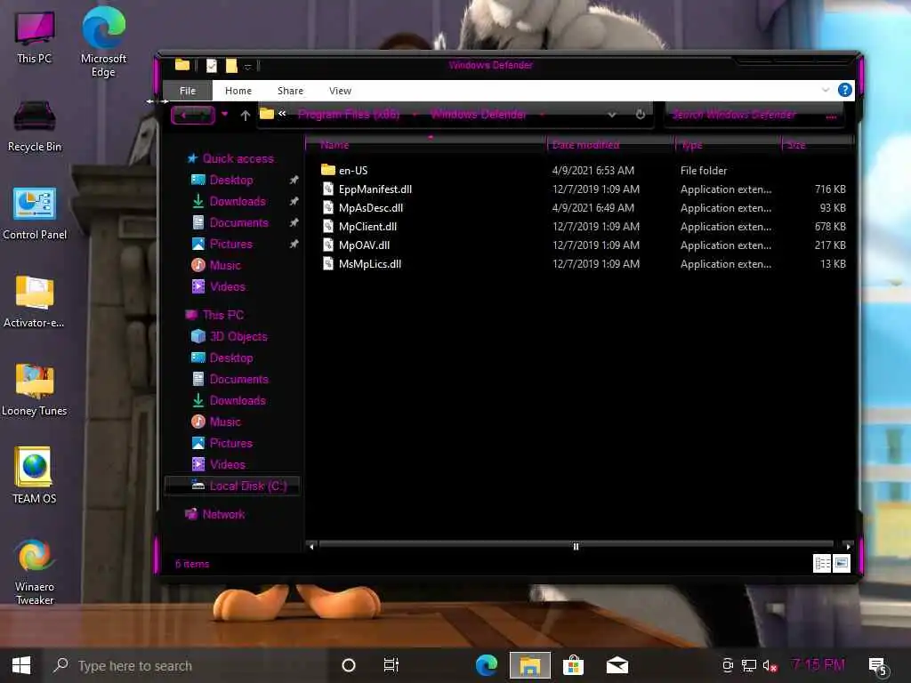Image resolution: width=911 pixels, height=683 pixels.
Task: Select MpClient.dll file icon
Action: (x=328, y=226)
